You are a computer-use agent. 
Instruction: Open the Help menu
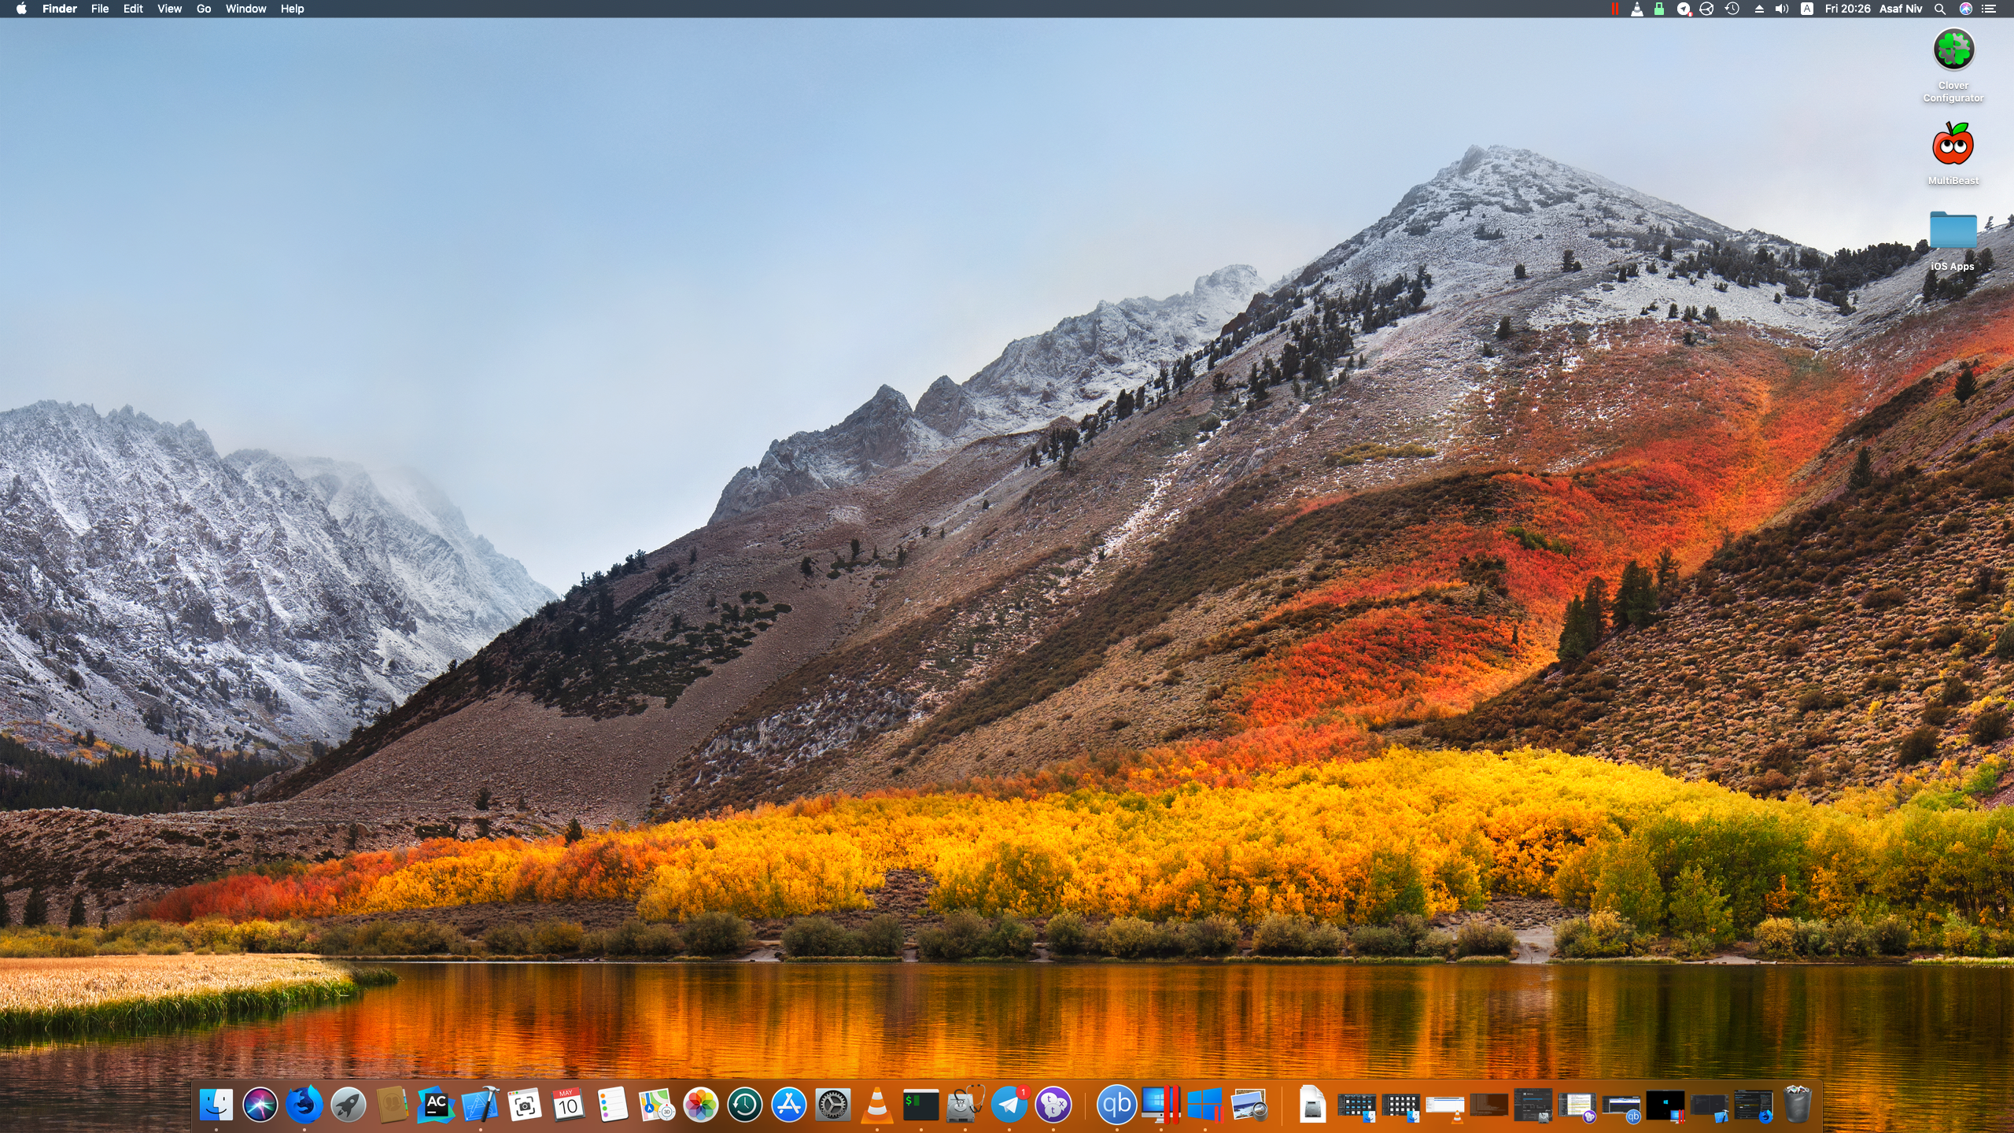click(292, 9)
